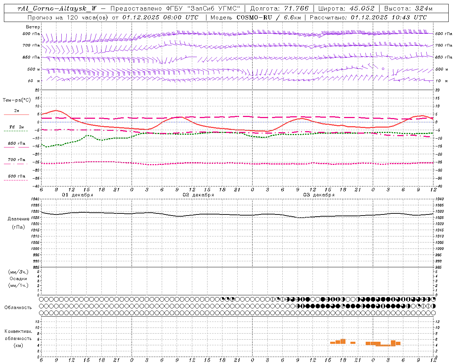Click the date label 03 декабря
454x363 pixels.
(319, 195)
